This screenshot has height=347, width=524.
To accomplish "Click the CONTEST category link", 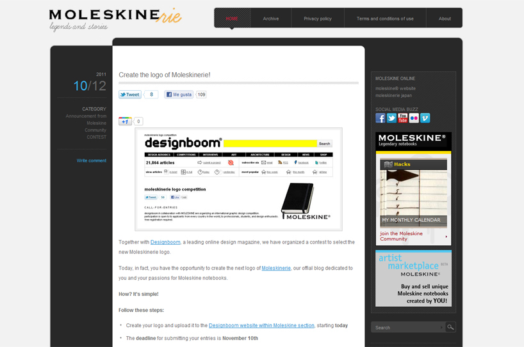I will point(97,137).
